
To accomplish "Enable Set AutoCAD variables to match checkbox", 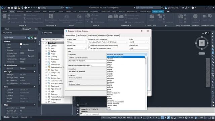I will click(x=89, y=48).
